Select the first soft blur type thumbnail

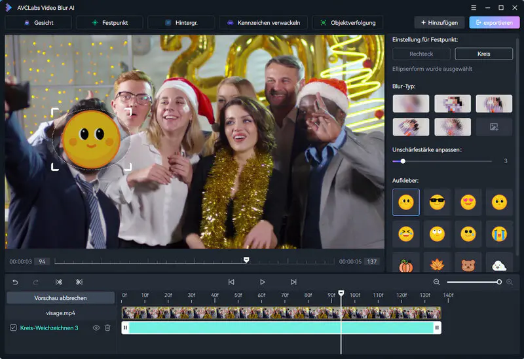[411, 104]
